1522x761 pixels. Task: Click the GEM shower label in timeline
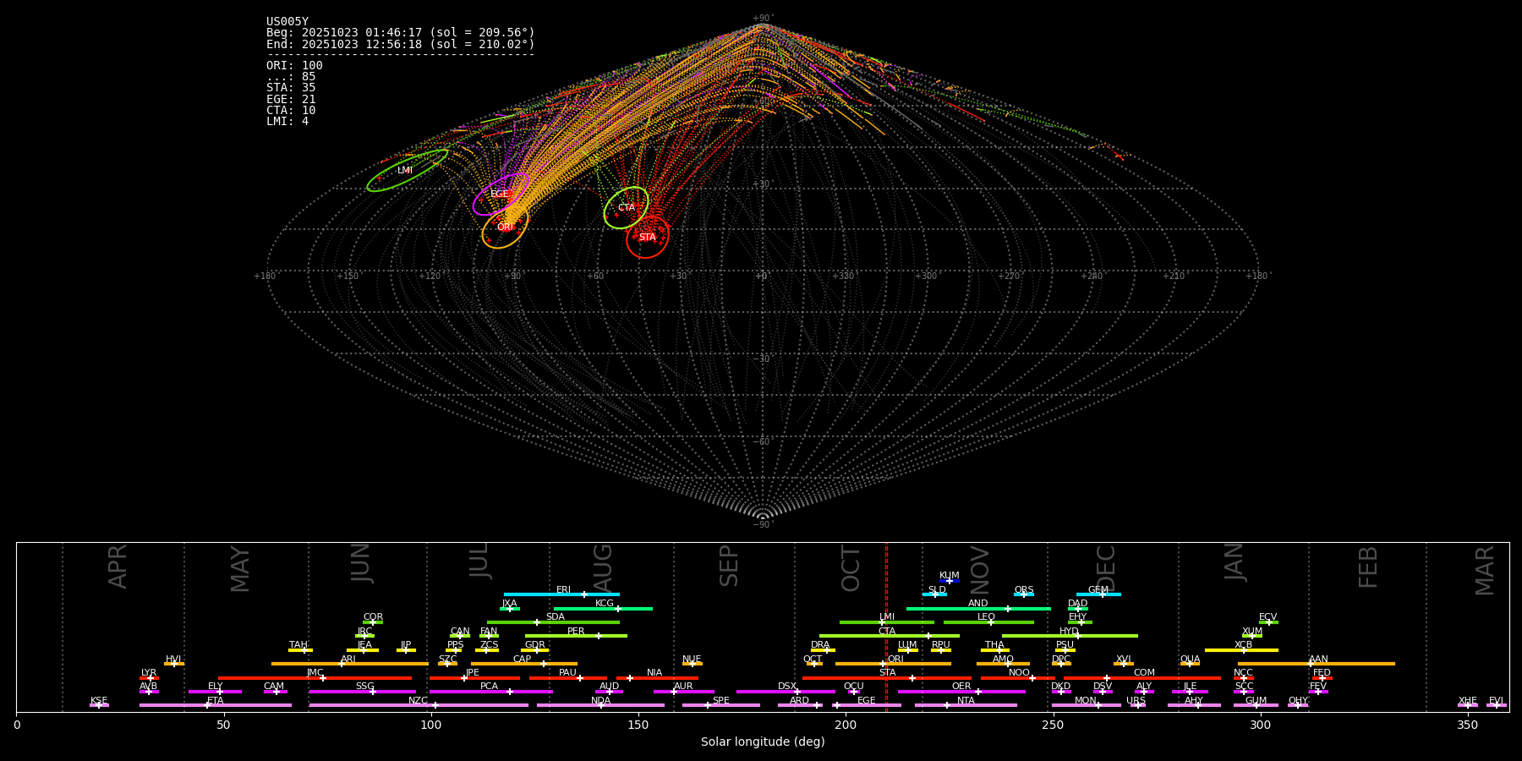[x=1098, y=590]
